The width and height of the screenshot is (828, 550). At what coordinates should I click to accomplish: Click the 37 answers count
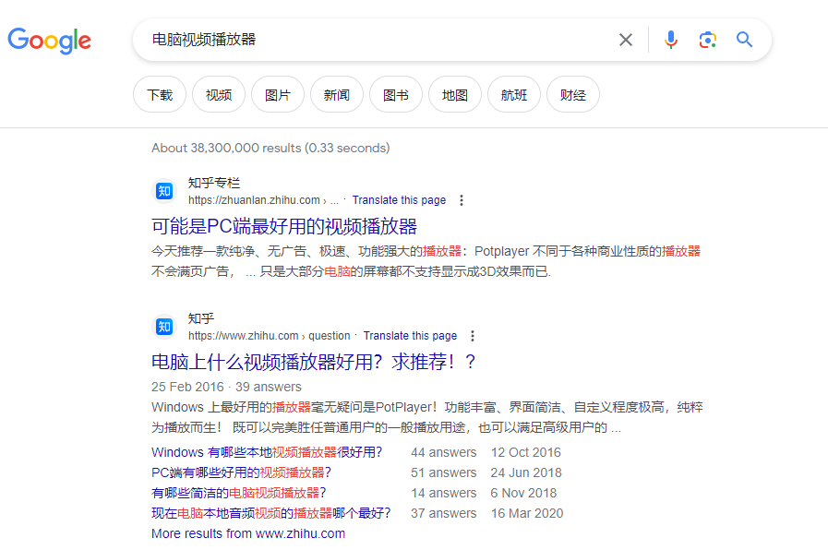pos(444,513)
